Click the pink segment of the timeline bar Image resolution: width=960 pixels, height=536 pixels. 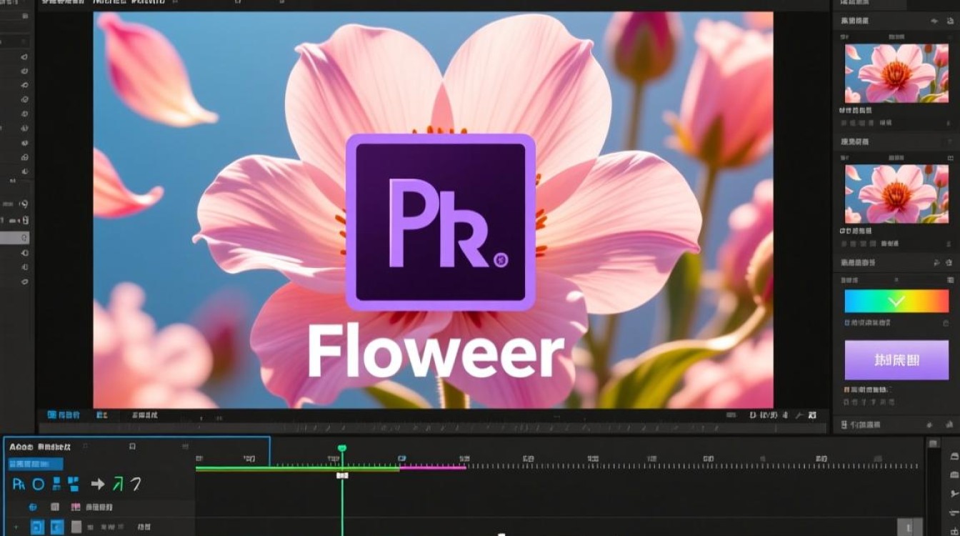pyautogui.click(x=432, y=468)
